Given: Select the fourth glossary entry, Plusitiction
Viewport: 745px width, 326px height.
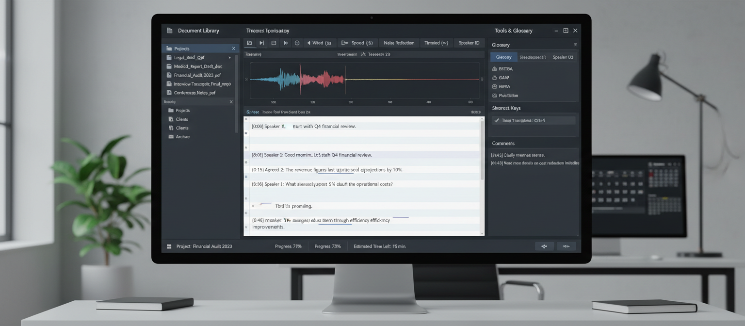Looking at the screenshot, I should 508,96.
